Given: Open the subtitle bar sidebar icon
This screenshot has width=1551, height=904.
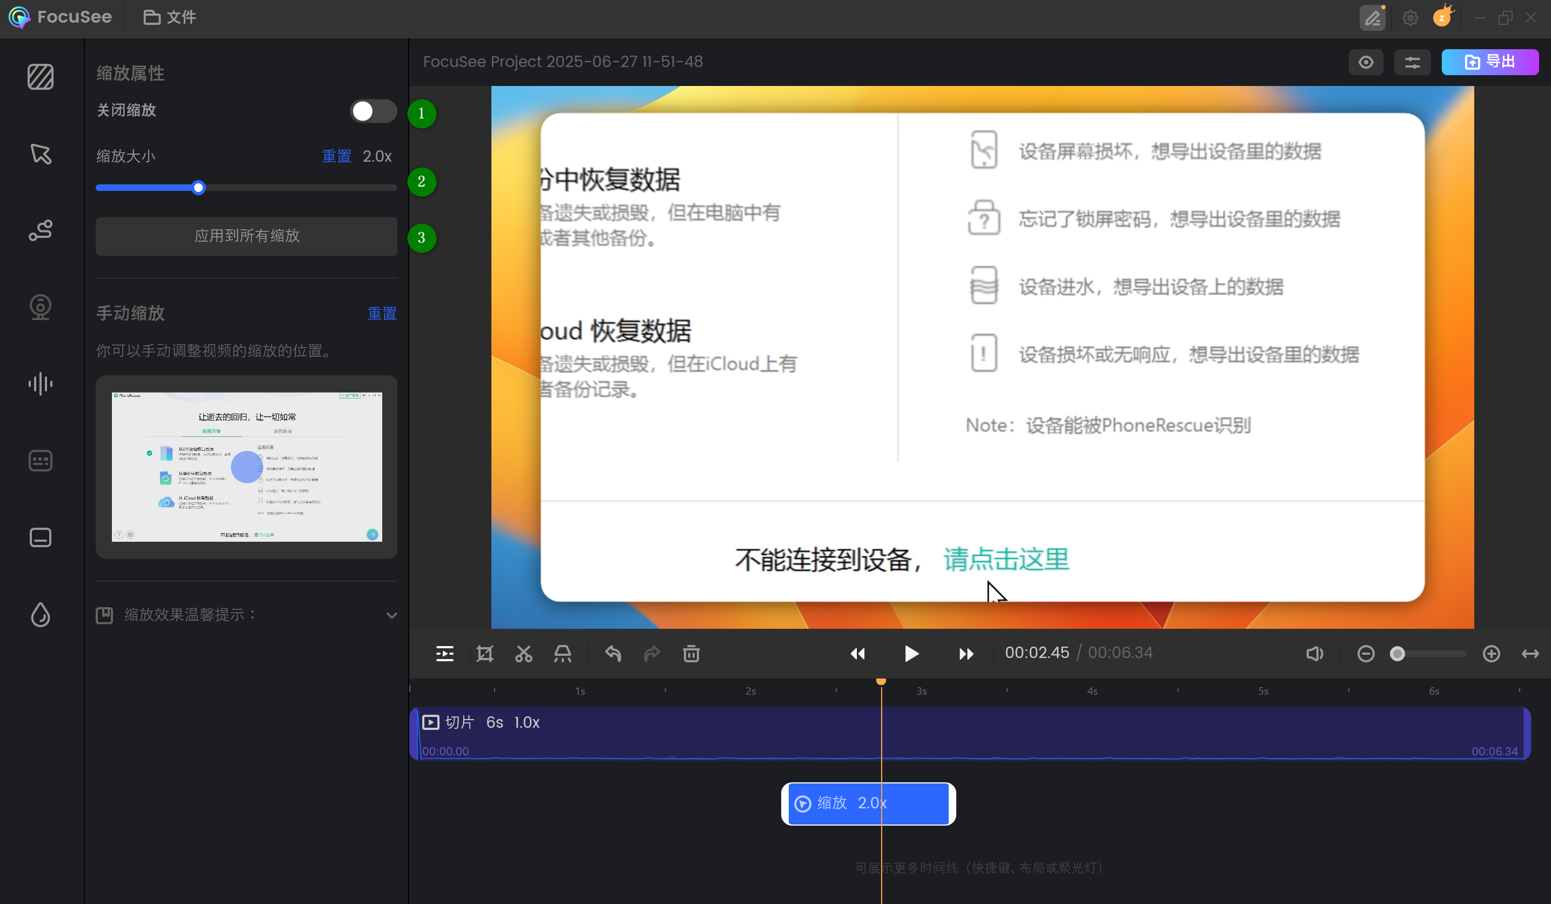Looking at the screenshot, I should (x=41, y=538).
